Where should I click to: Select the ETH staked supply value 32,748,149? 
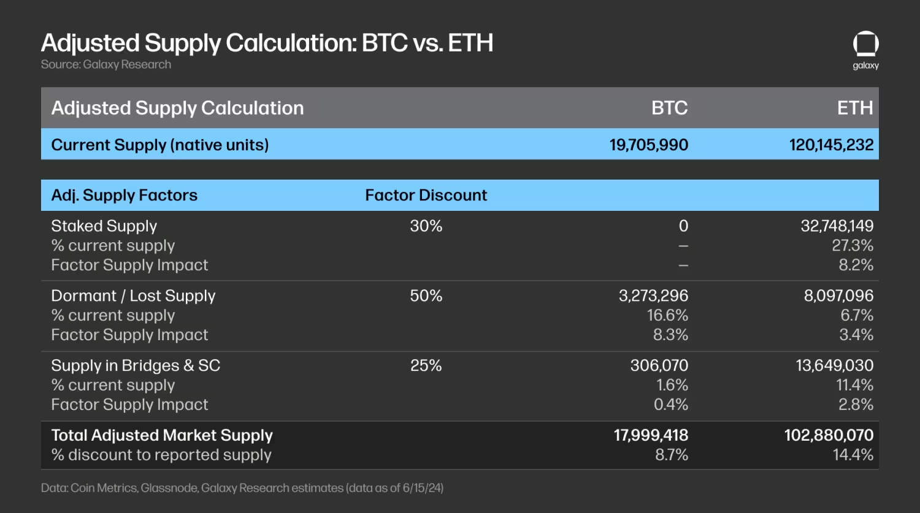pos(837,226)
